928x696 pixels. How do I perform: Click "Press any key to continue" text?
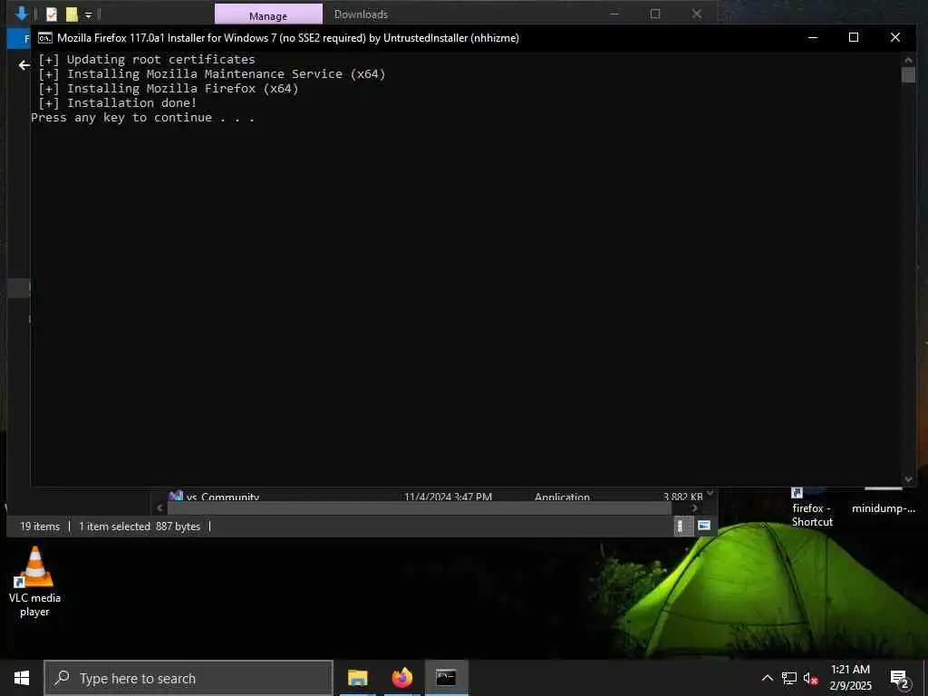point(142,117)
